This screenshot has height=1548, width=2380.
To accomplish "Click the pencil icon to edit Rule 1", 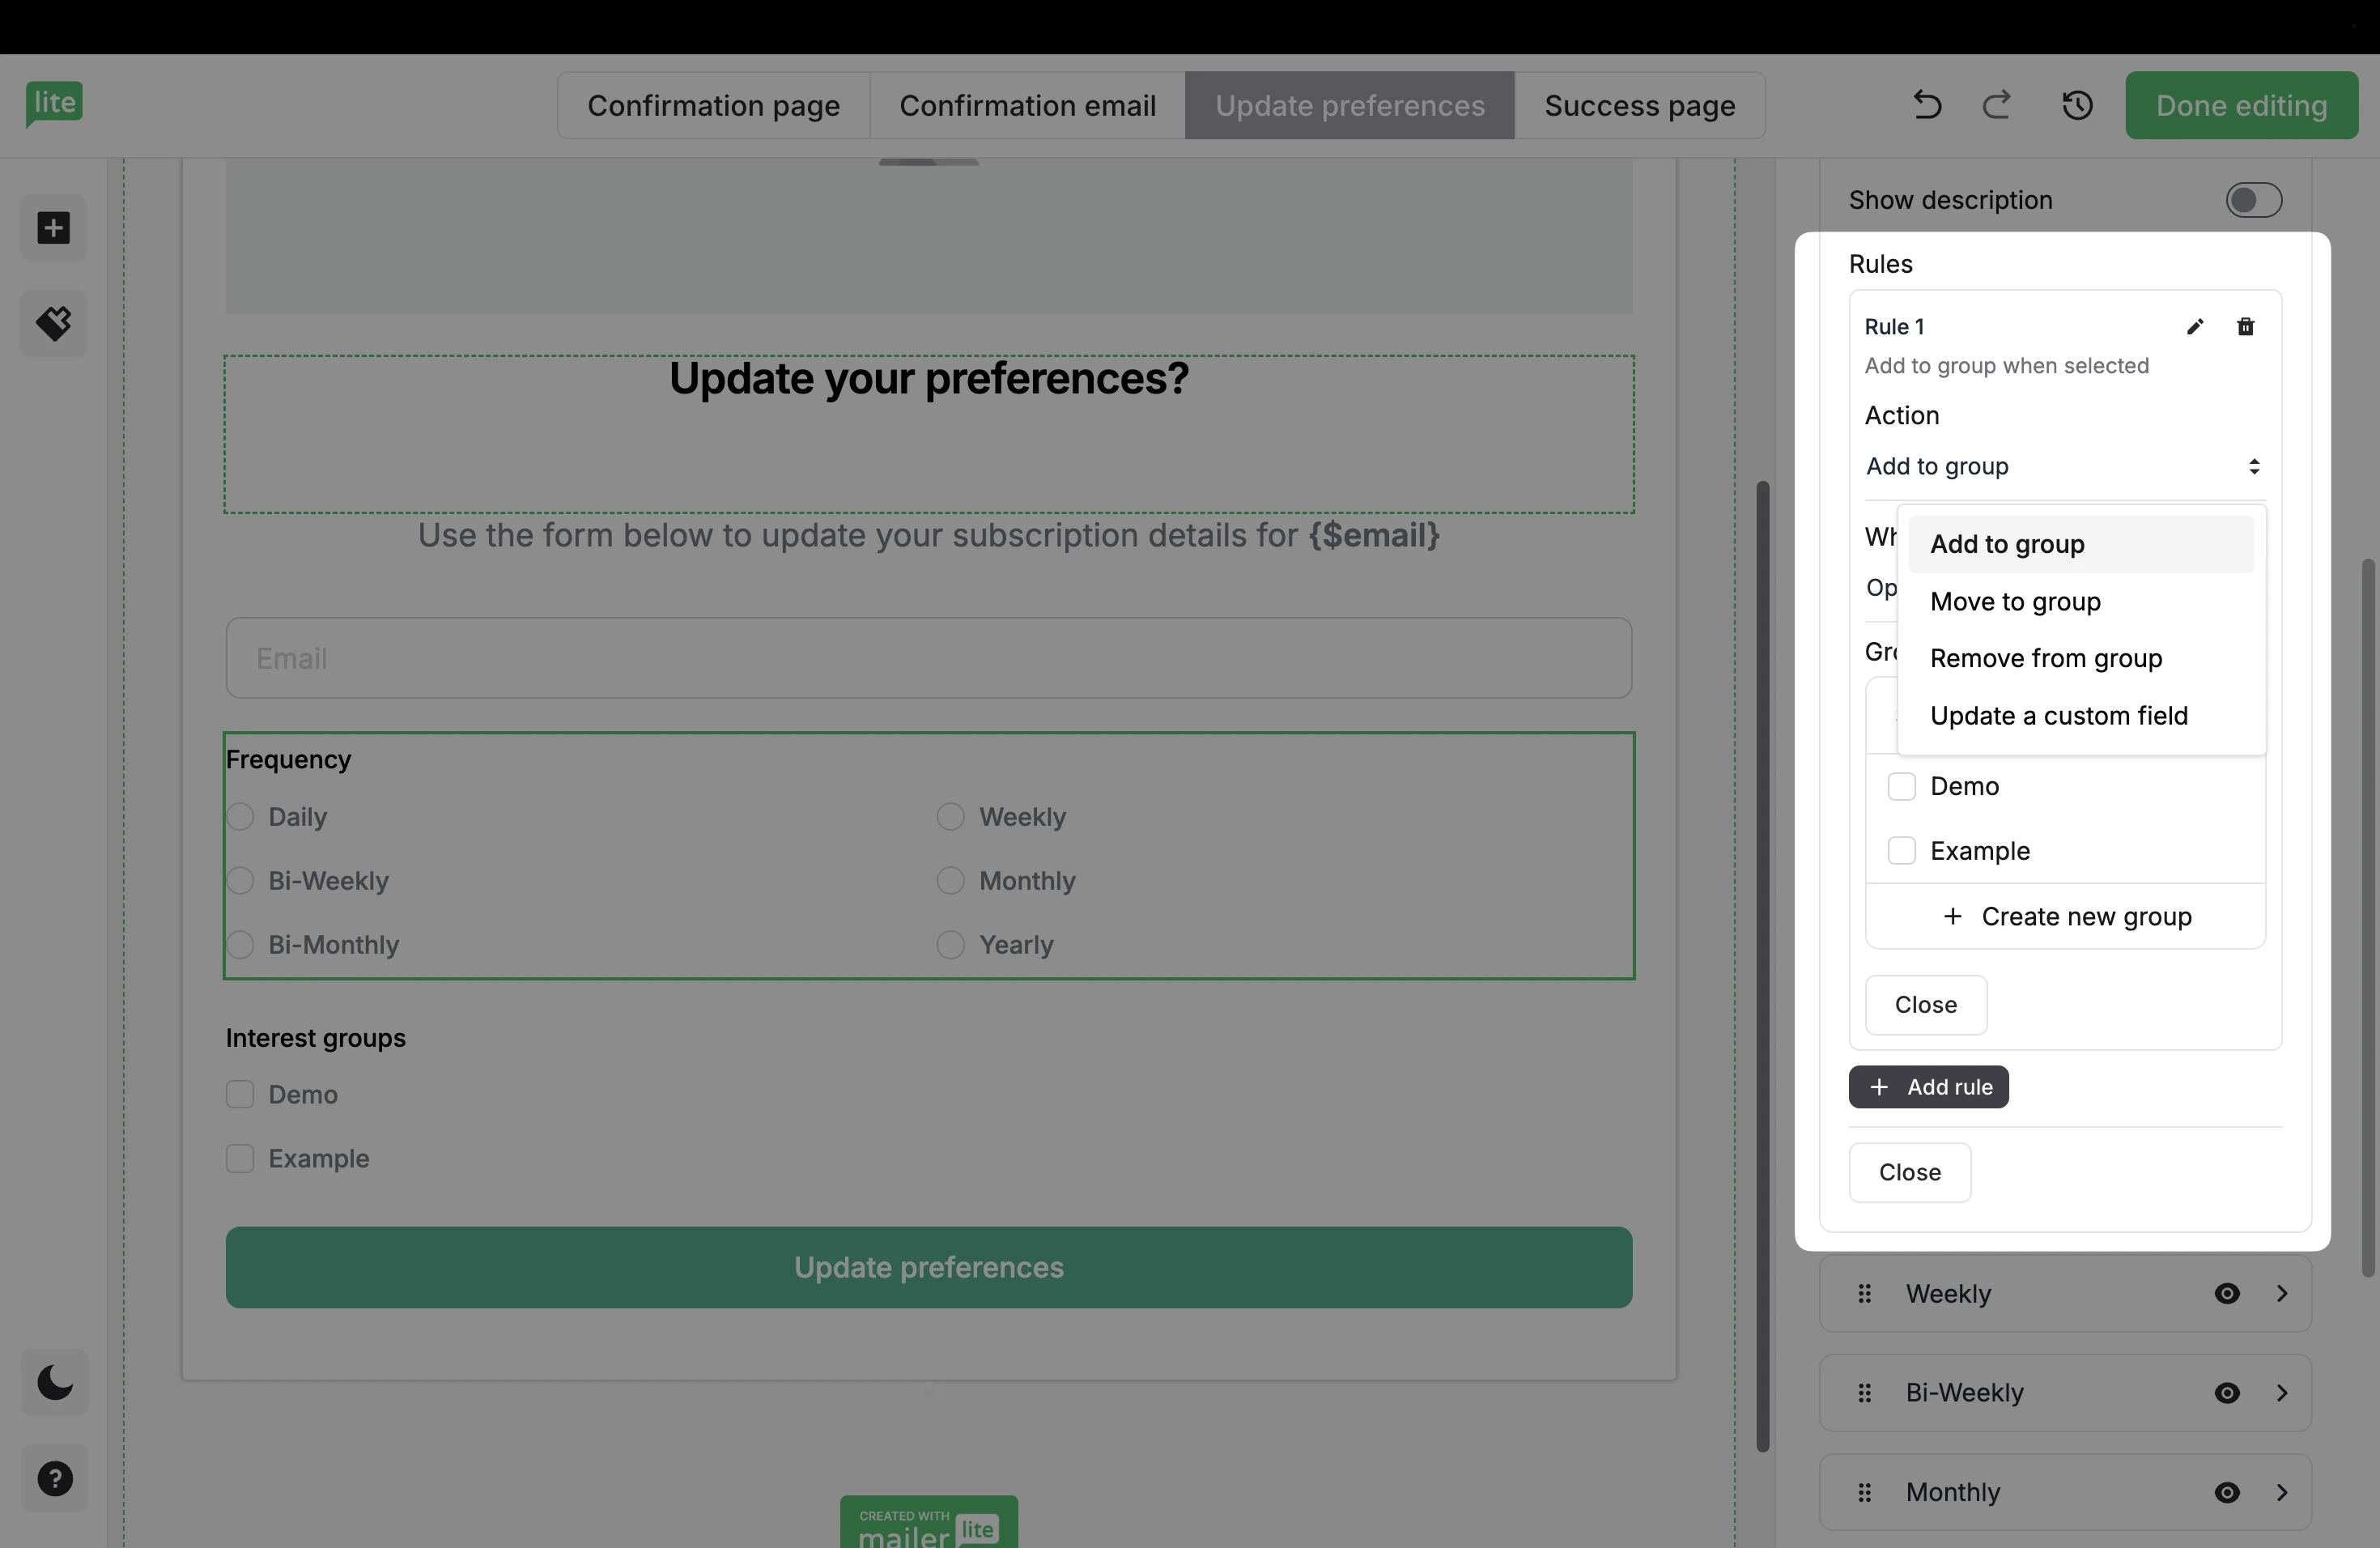I will coord(2195,327).
